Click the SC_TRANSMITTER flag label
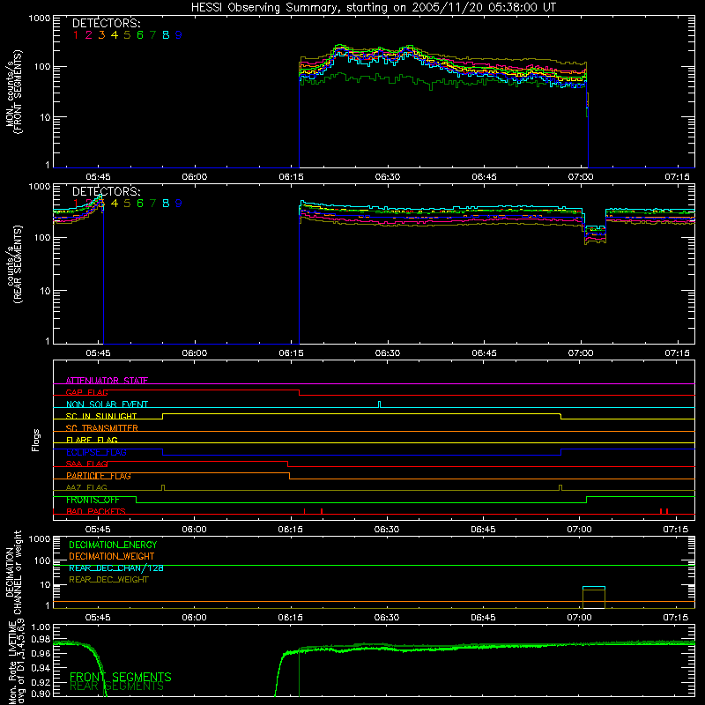This screenshot has height=705, width=705. 102,428
